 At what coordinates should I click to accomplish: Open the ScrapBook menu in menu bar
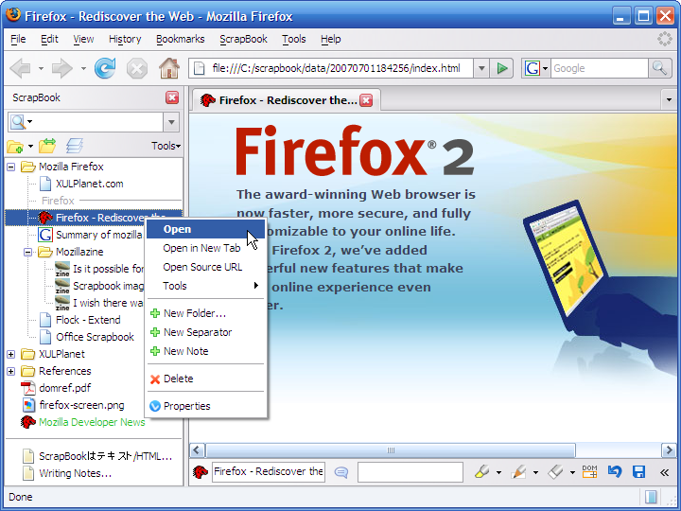tap(243, 39)
